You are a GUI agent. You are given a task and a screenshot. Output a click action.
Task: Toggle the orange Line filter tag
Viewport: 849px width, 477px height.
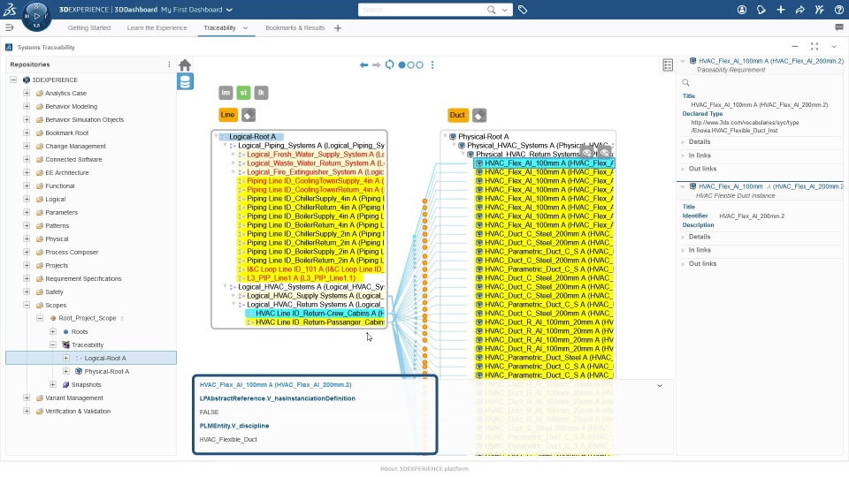click(227, 115)
